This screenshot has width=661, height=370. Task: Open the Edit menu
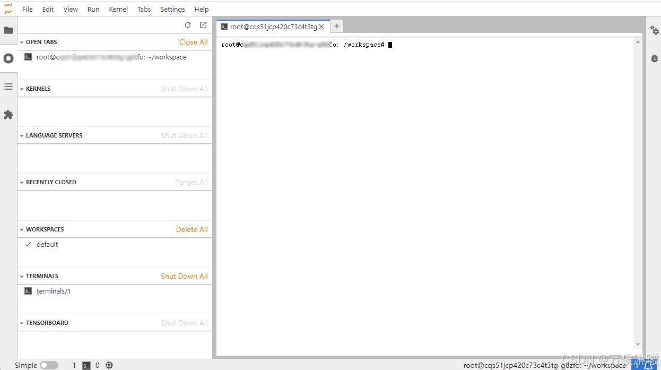pyautogui.click(x=48, y=9)
